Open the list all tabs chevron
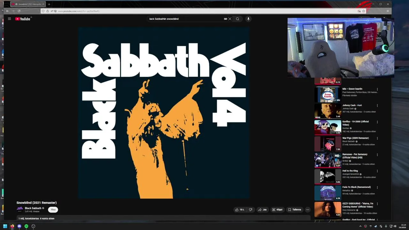This screenshot has height=230, width=409. click(x=360, y=4)
